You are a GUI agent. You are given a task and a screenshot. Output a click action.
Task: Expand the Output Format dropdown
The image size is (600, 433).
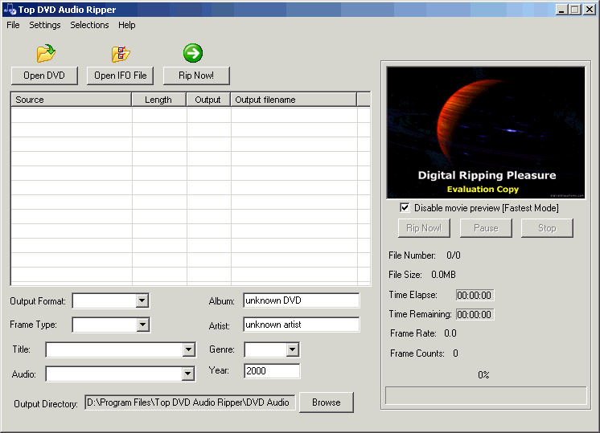[142, 300]
